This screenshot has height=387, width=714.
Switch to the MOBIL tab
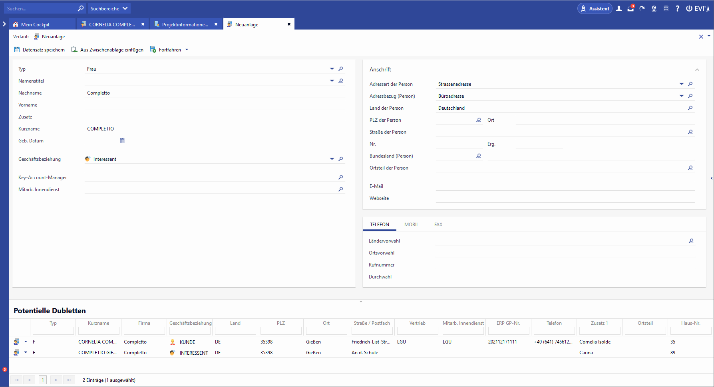[x=411, y=225]
